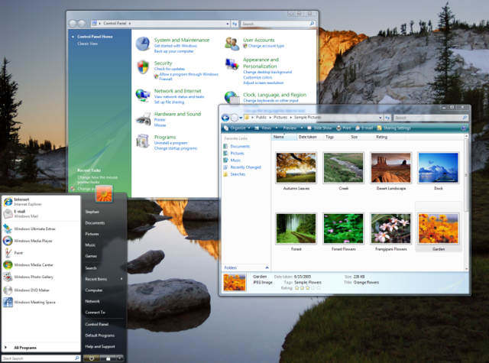Click Control Panel Home link
Screen dimensions: 489x363
pyautogui.click(x=95, y=37)
